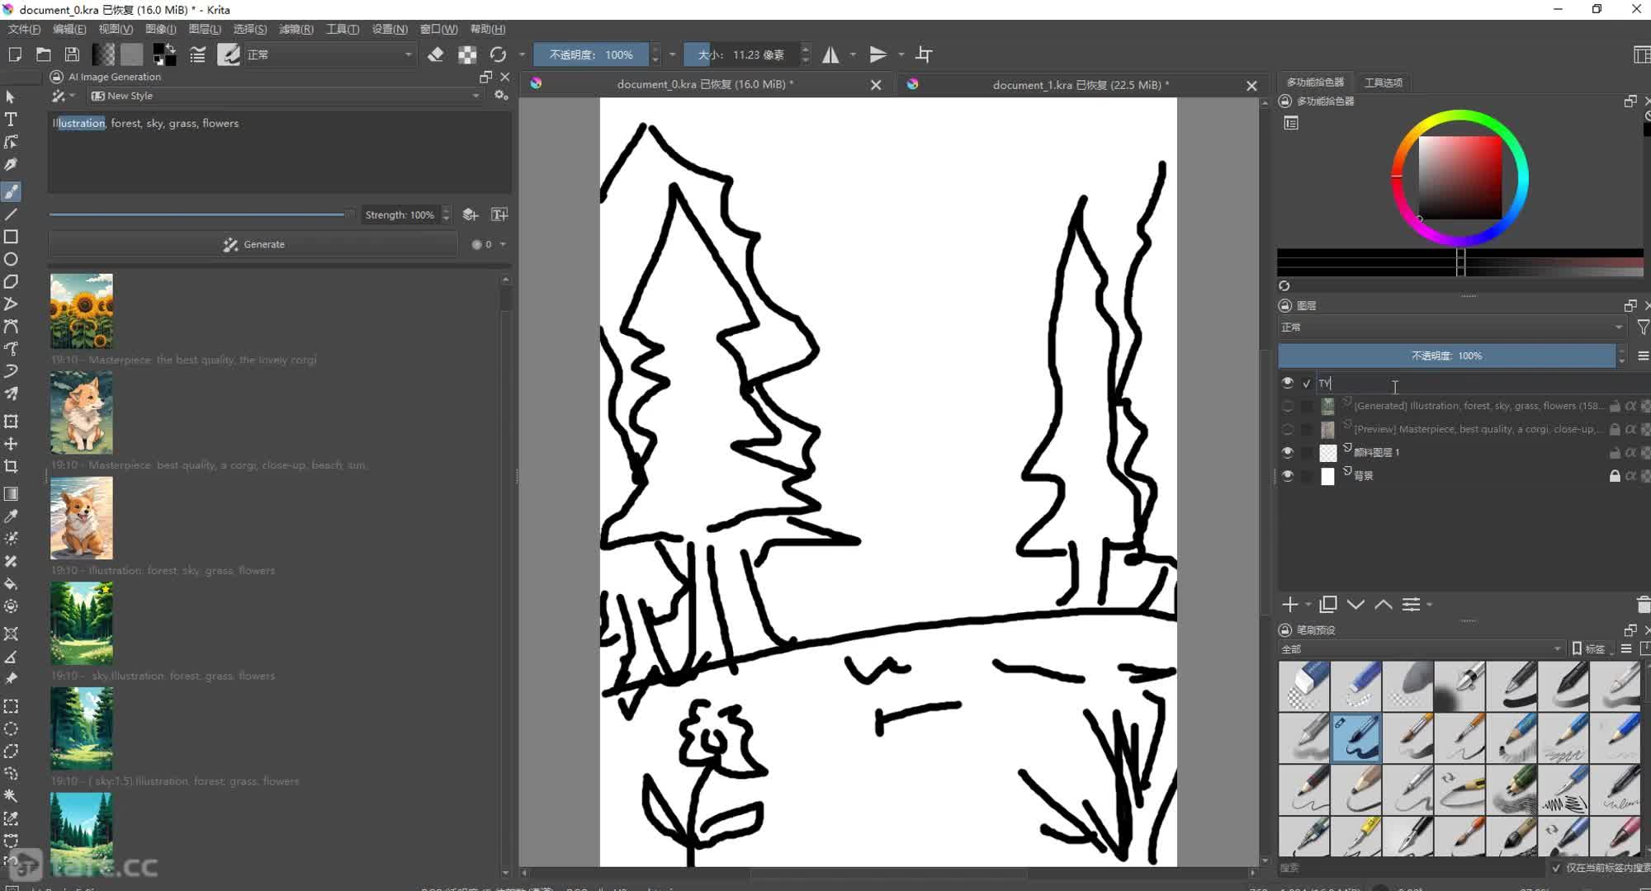Move layer down with arrow icon
This screenshot has width=1651, height=891.
[x=1355, y=605]
